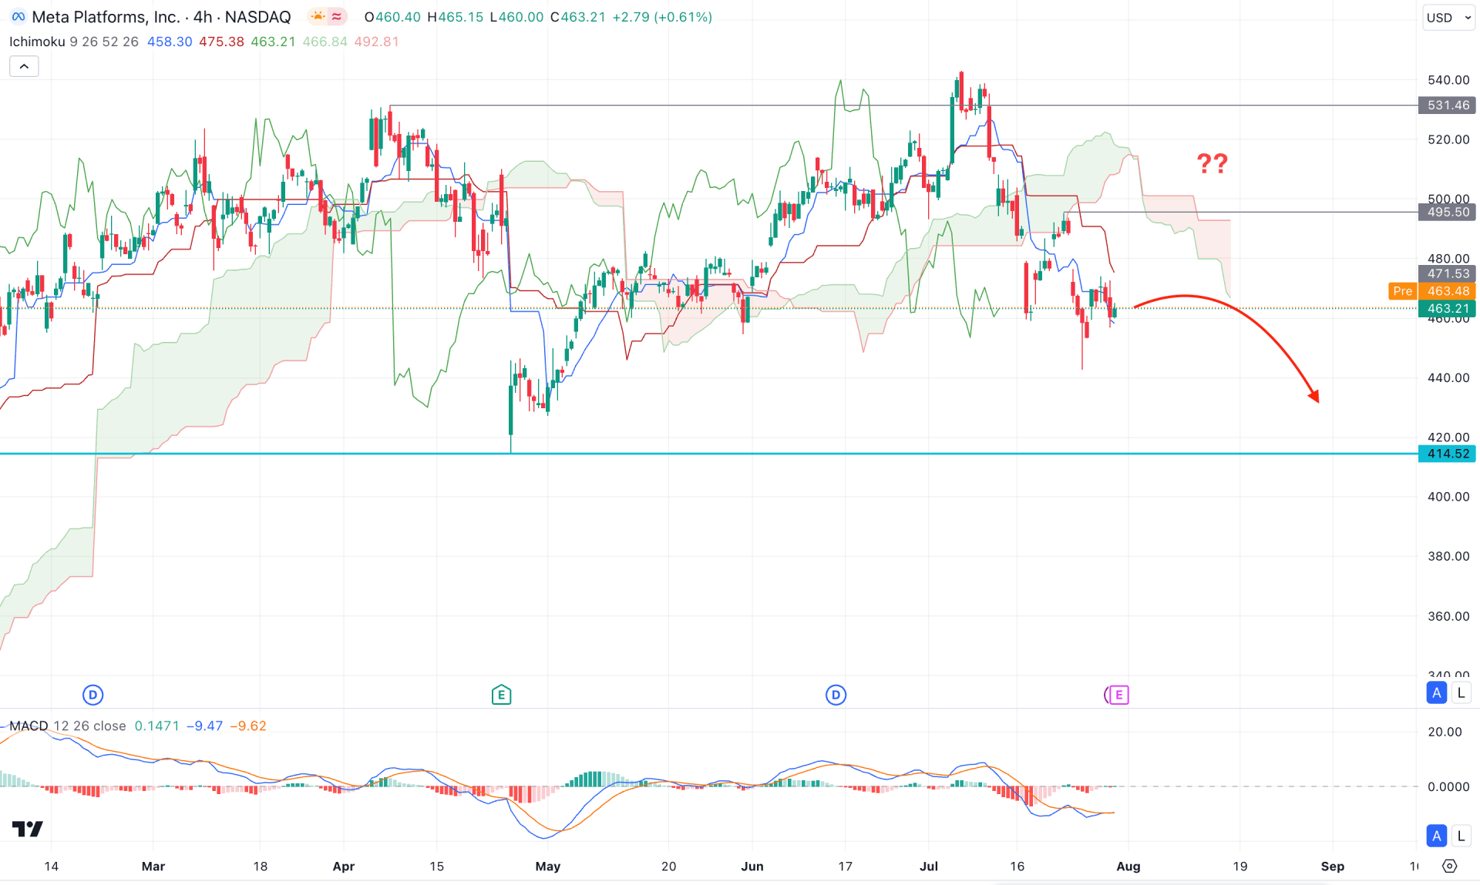The image size is (1480, 885).
Task: Click the upcoming purple earnings marker E
Action: [x=1118, y=695]
